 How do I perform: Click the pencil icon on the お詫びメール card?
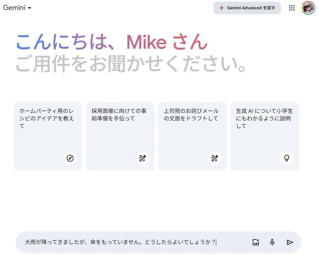[x=214, y=158]
